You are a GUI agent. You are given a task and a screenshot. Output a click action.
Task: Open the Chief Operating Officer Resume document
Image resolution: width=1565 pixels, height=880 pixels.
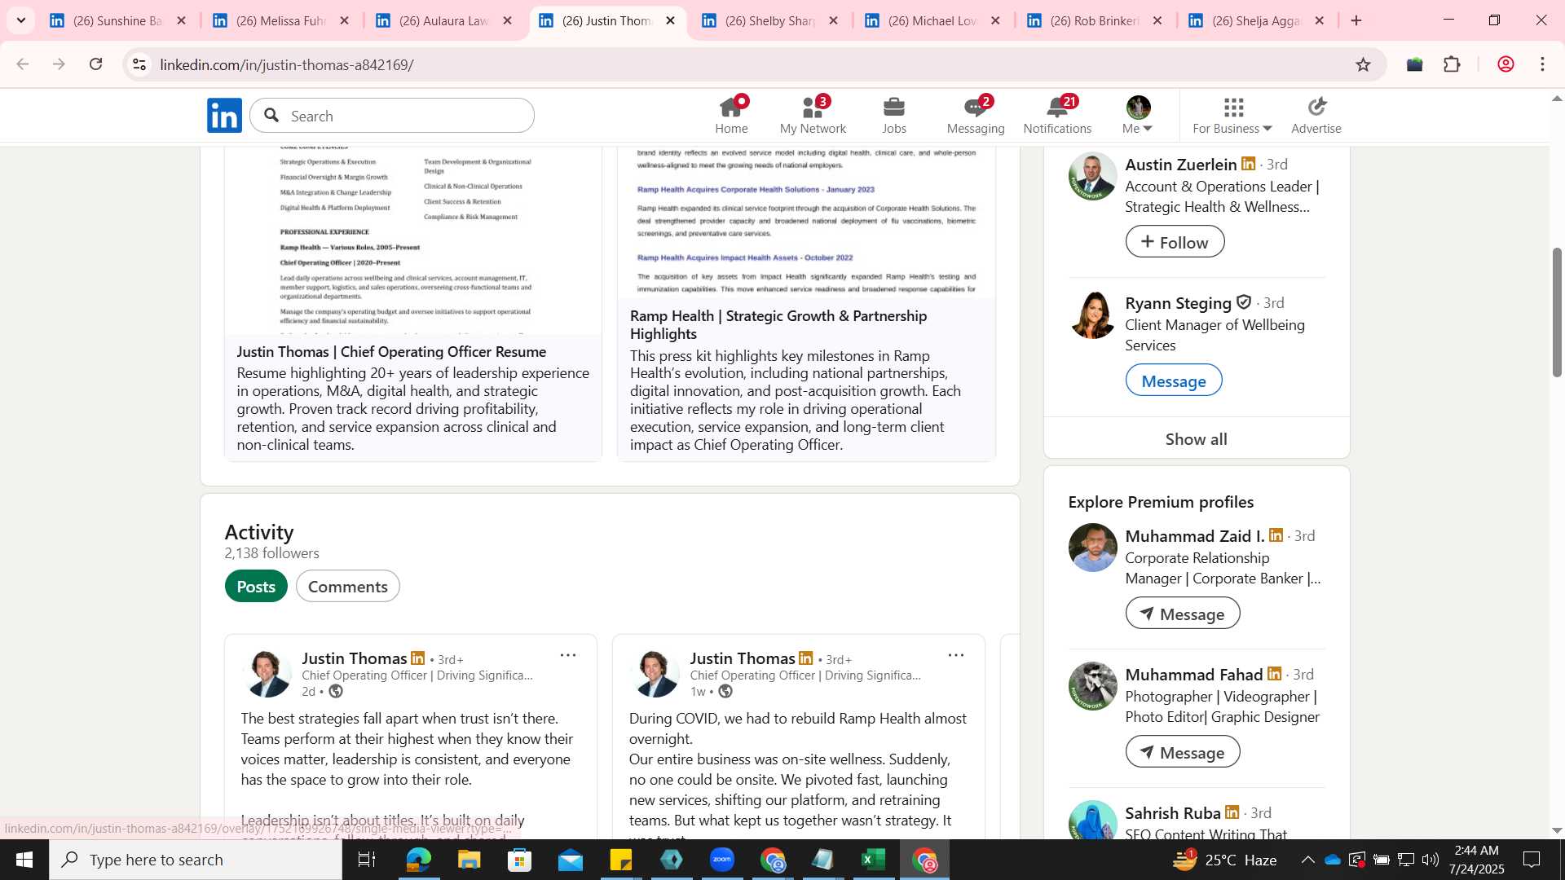click(391, 352)
